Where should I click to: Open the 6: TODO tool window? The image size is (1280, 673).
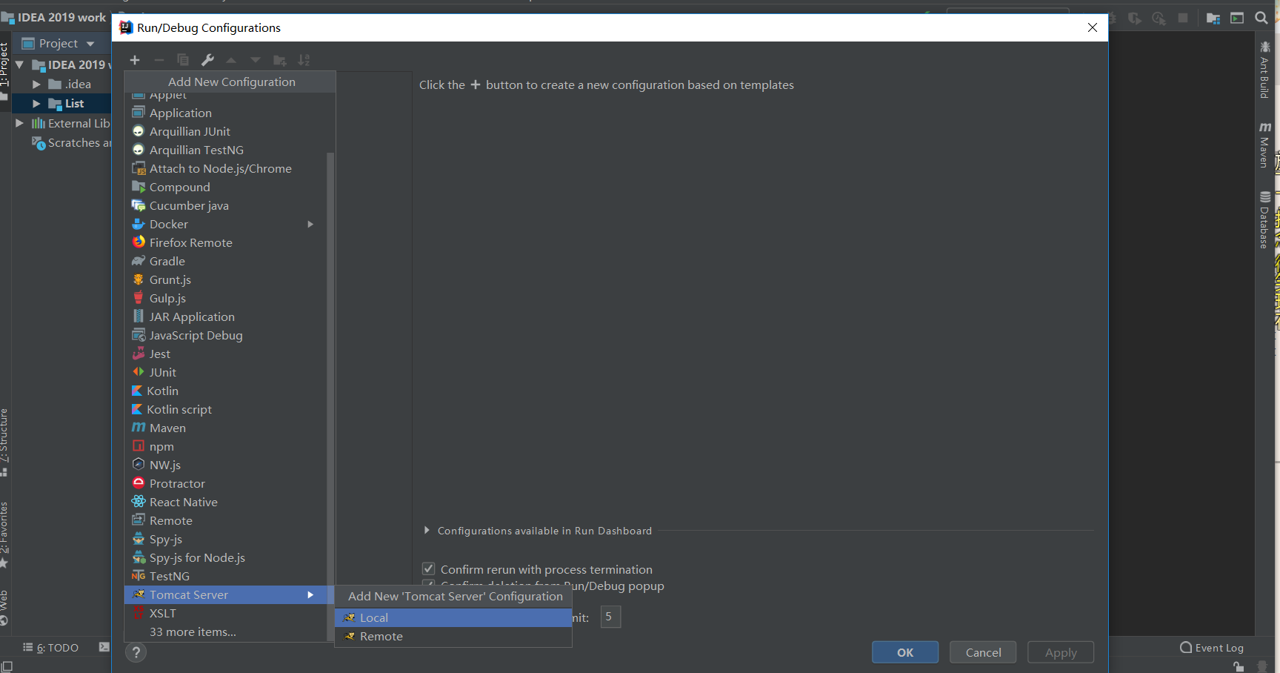[x=50, y=648]
